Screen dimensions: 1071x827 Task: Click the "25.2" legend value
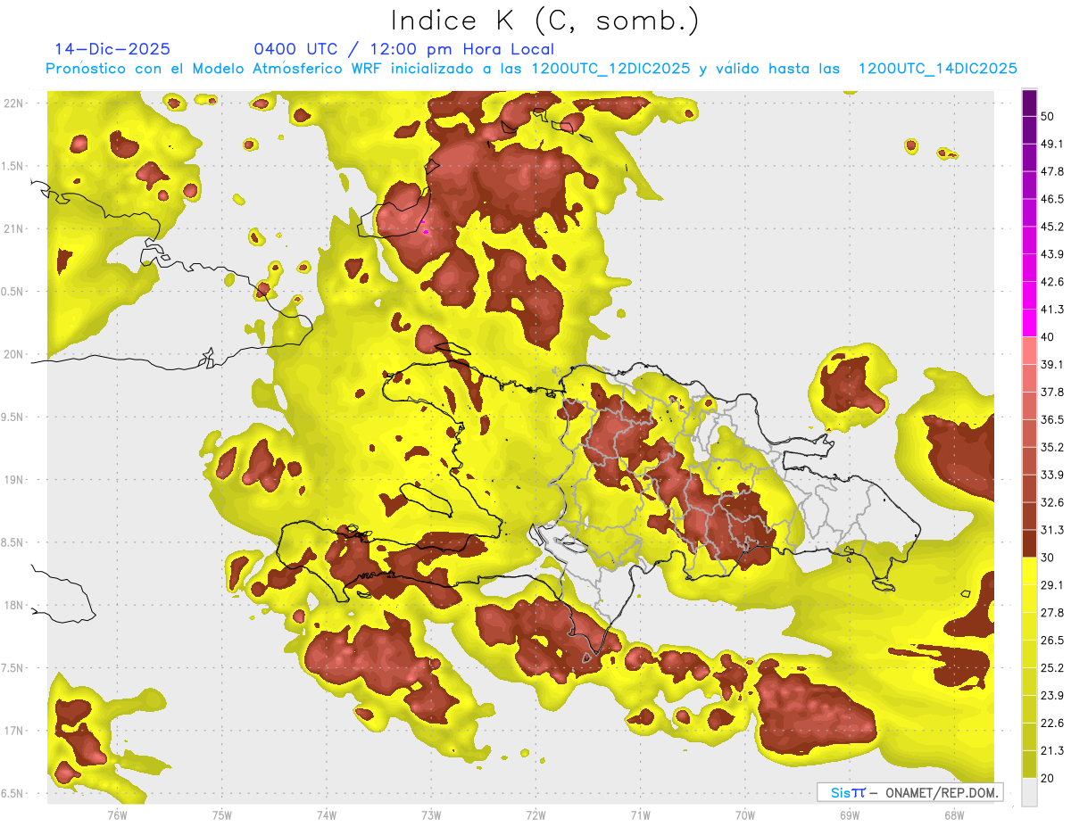(1052, 668)
